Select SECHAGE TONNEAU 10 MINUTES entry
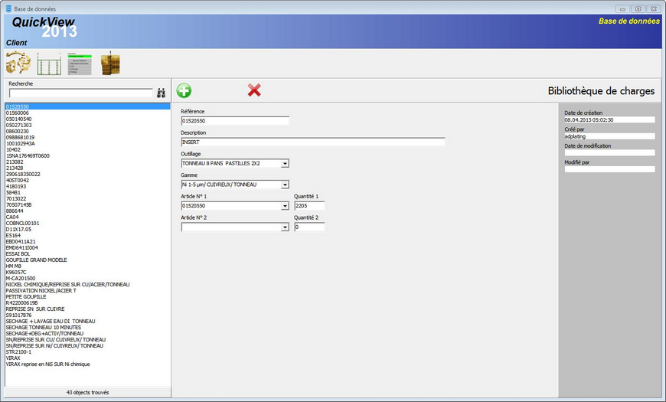 point(87,328)
